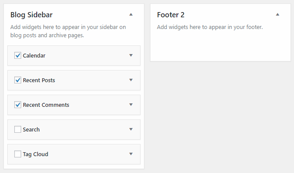The image size is (294, 173).
Task: Click the empty Footer 2 widget area
Action: 220,46
